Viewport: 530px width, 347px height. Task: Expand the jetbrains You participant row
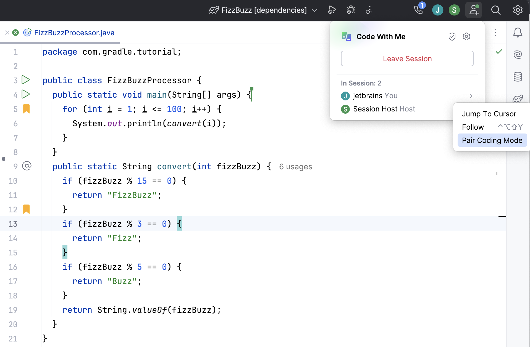(471, 96)
